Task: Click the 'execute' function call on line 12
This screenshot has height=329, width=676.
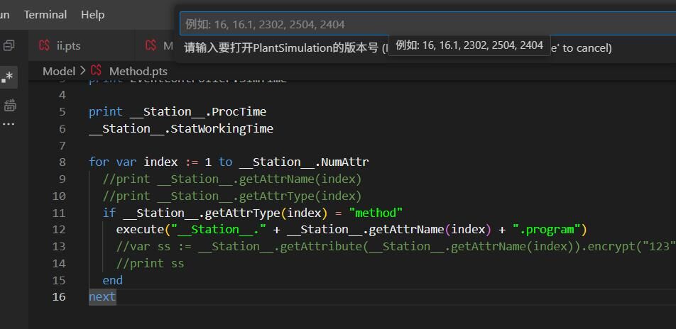Action: point(140,229)
